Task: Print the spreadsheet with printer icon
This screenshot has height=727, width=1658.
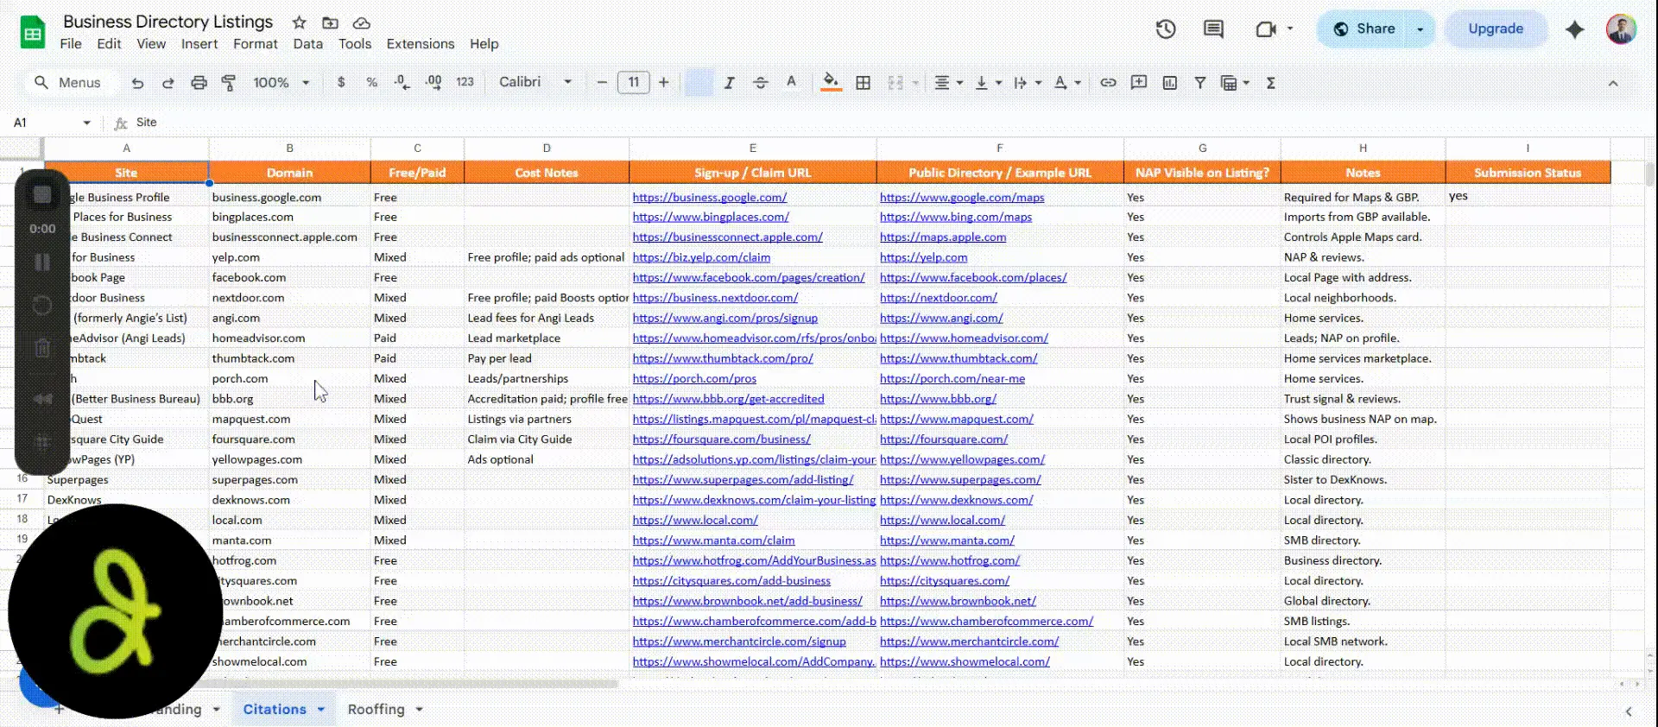Action: pyautogui.click(x=199, y=83)
